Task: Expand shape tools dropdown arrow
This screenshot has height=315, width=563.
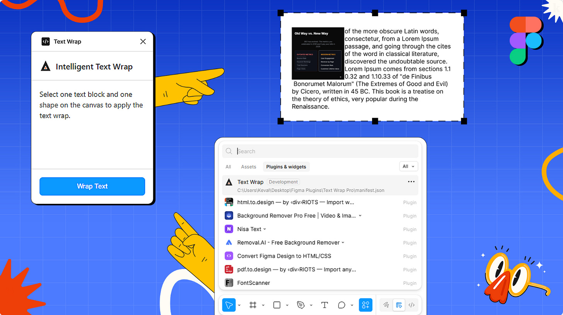Action: [x=287, y=305]
